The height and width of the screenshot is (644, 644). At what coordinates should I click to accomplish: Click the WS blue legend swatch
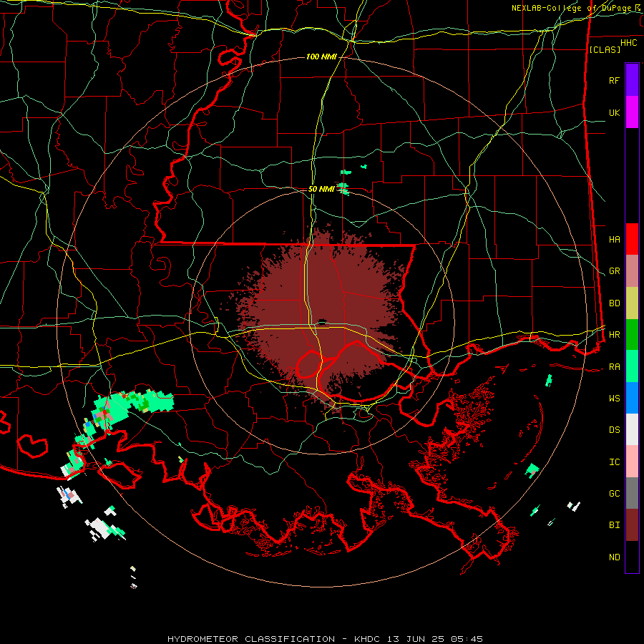pos(632,398)
